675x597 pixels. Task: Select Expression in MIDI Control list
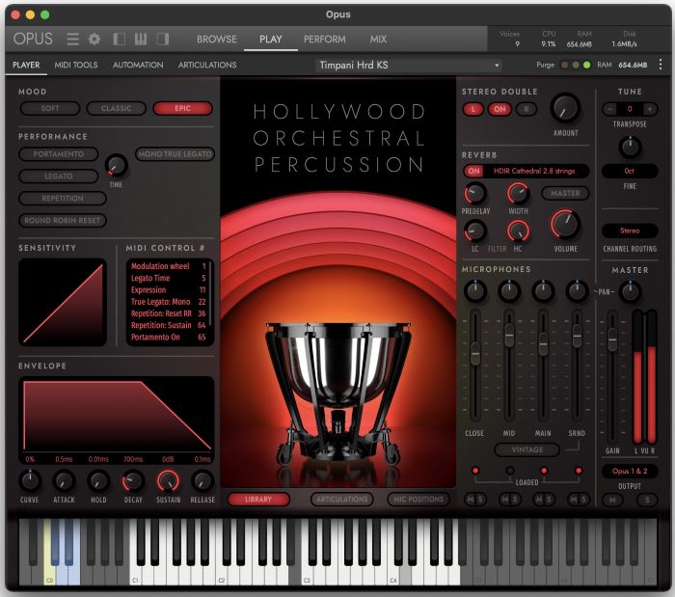169,290
